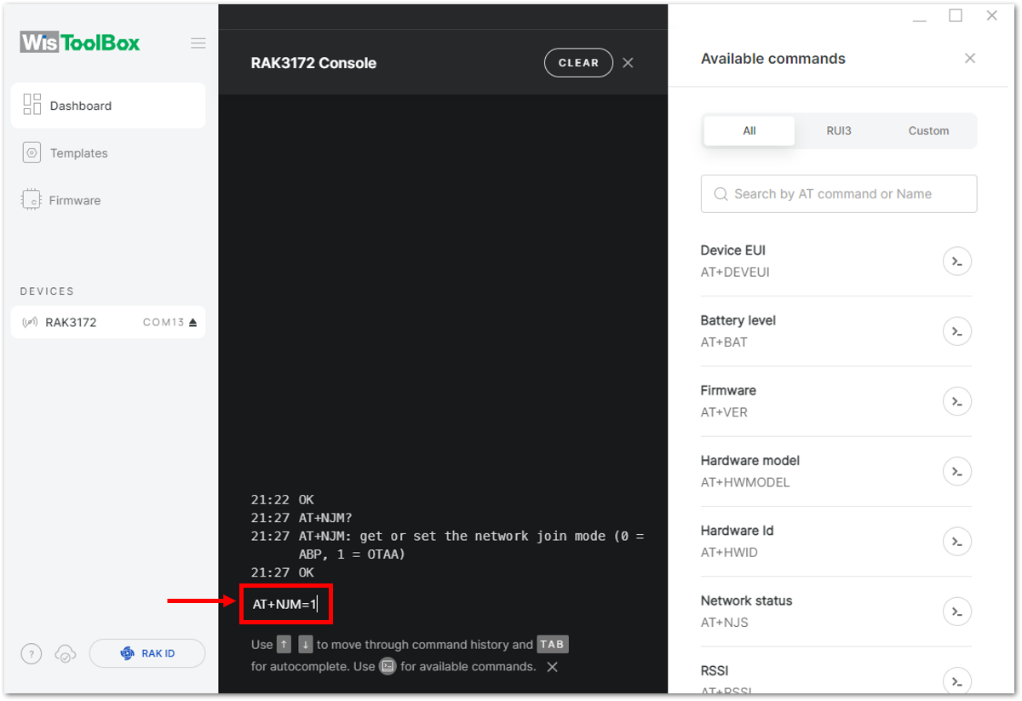Viewport: 1022px width, 701px height.
Task: Open the hamburger menu next to WisToolBox logo
Action: click(x=198, y=43)
